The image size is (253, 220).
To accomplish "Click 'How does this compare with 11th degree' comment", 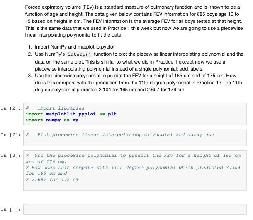I will tap(133, 171).
